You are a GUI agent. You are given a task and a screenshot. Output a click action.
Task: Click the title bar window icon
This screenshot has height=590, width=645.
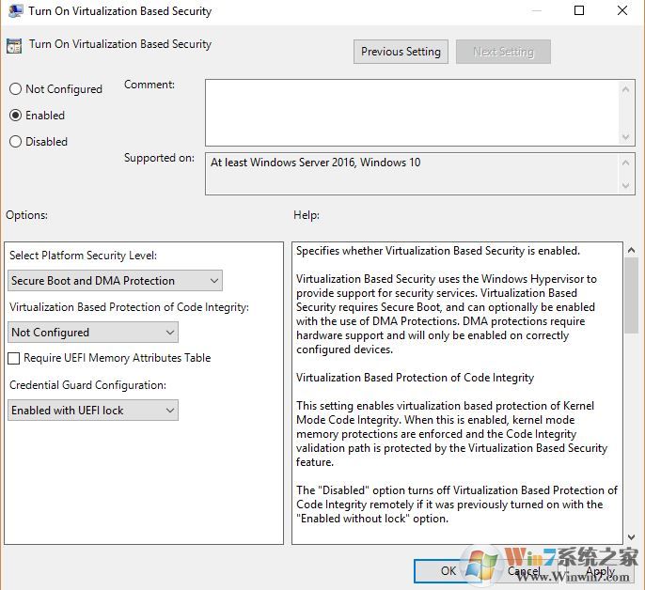[16, 10]
